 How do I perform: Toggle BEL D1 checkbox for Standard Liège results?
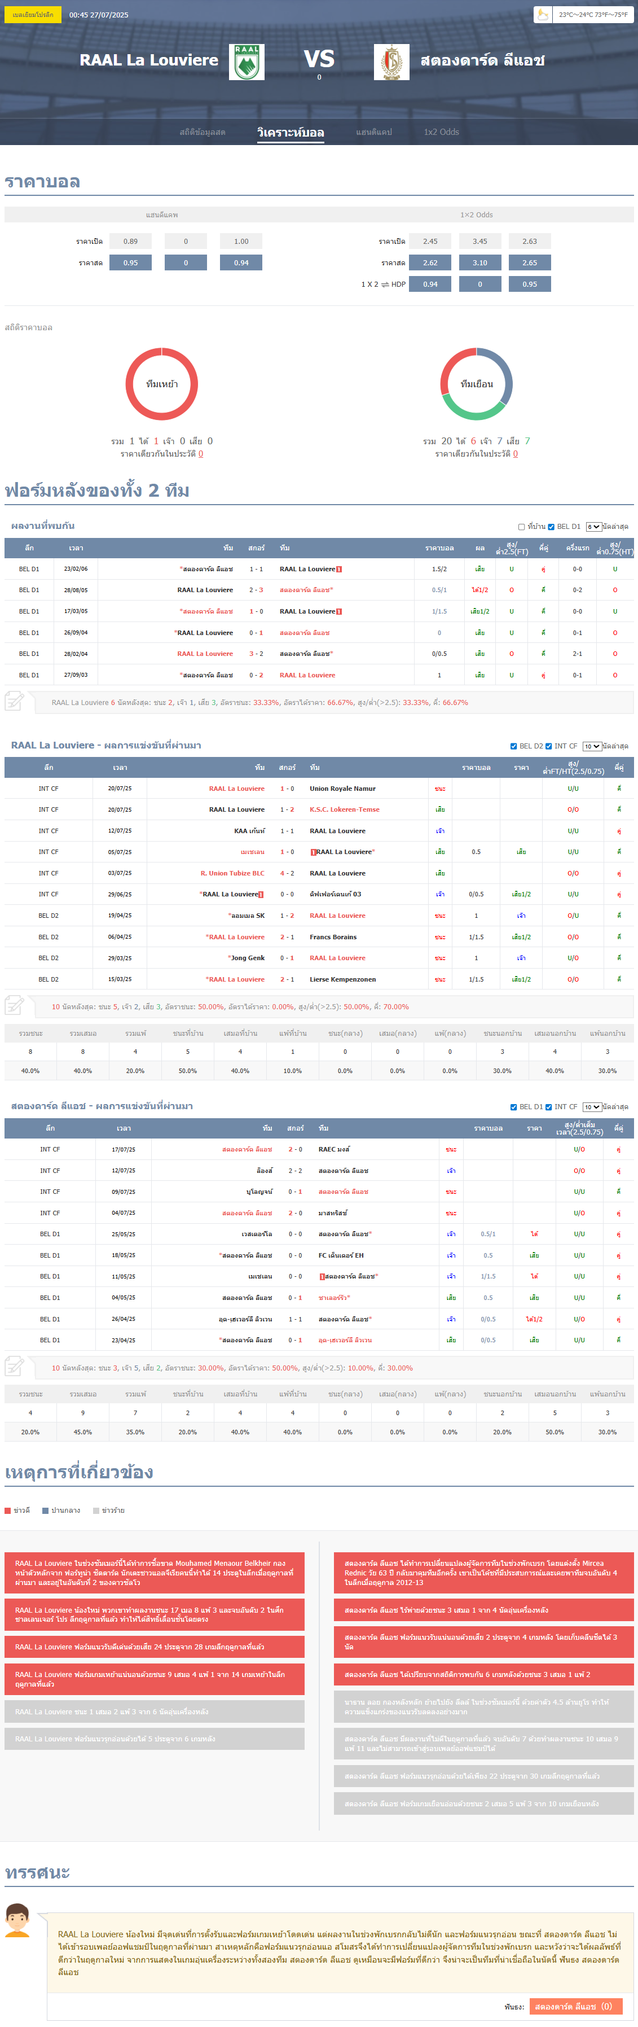(x=514, y=1107)
